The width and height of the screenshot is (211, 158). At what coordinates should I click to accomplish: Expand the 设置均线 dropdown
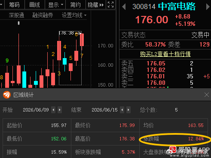tap(74, 15)
